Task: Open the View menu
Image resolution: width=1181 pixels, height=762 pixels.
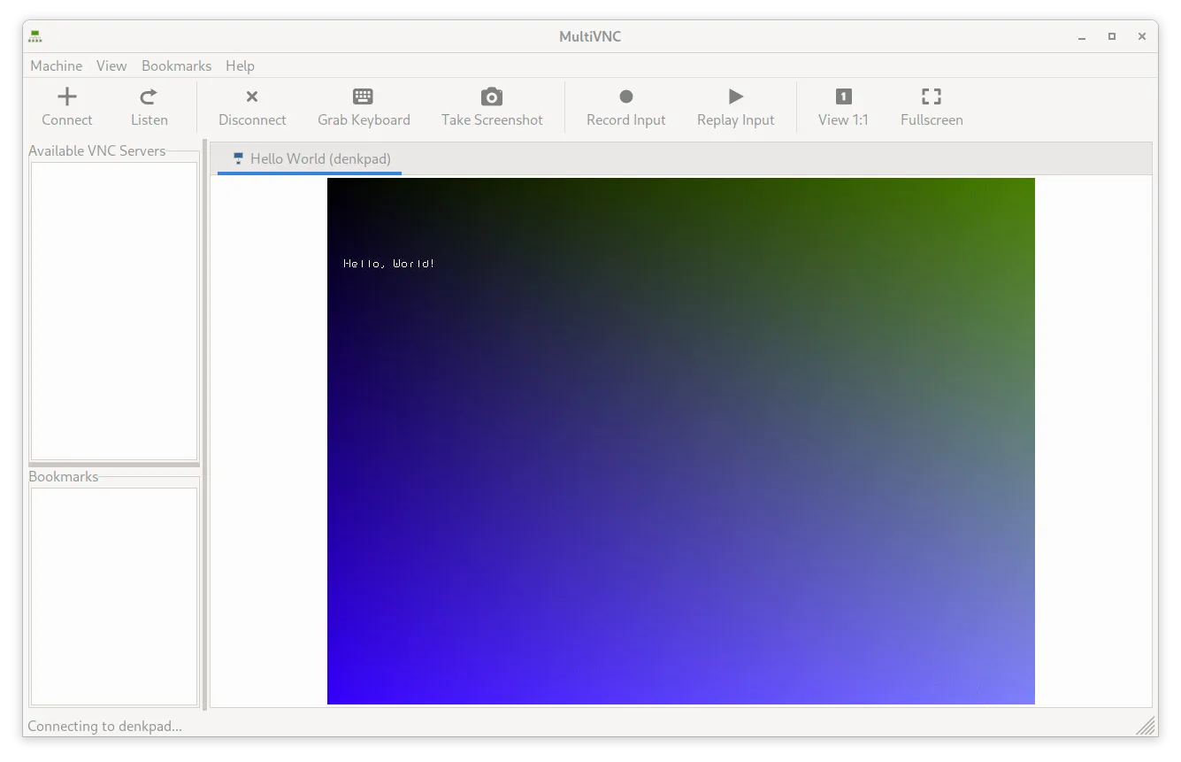Action: [x=111, y=65]
